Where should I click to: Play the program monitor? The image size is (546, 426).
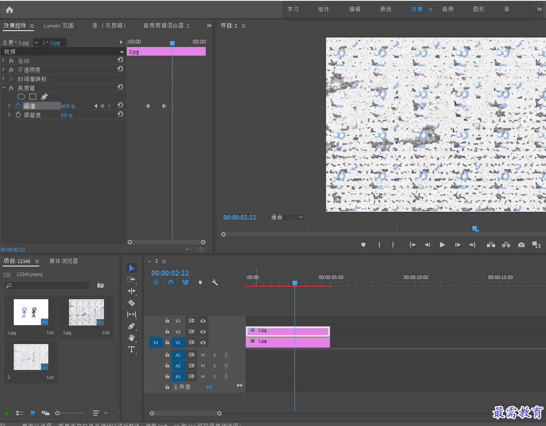(x=442, y=244)
